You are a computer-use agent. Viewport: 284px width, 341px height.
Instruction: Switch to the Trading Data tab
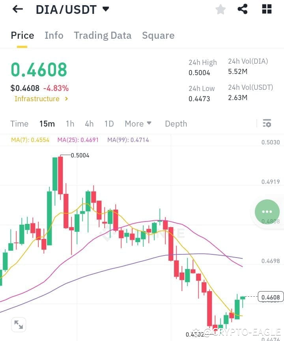click(103, 35)
